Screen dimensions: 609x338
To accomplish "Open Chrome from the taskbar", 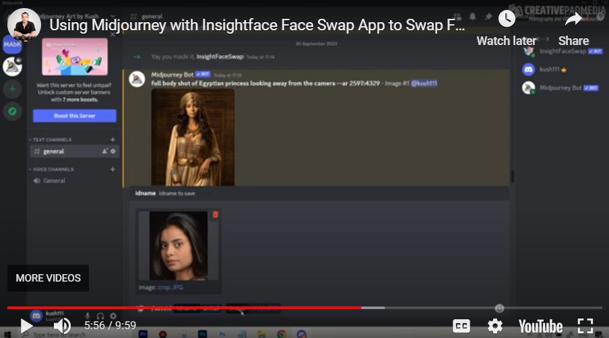I will tap(281, 334).
